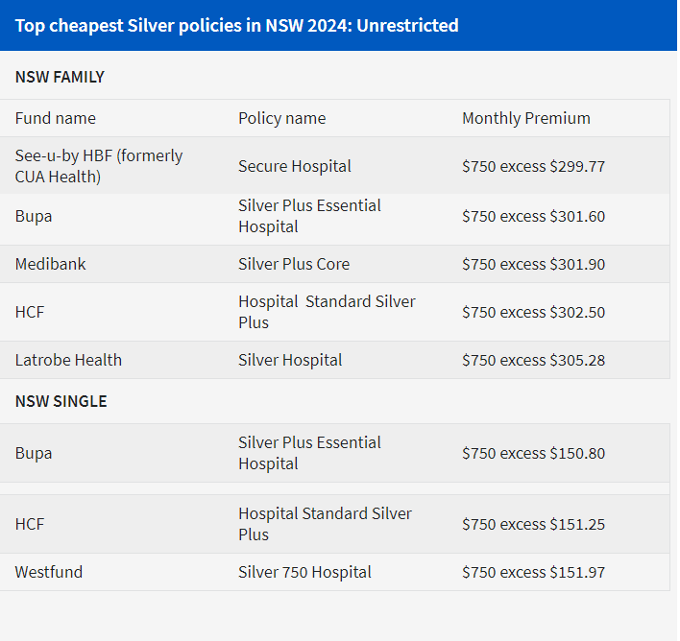Select the NSW SINGLE section heading
This screenshot has height=641, width=680.
61,401
